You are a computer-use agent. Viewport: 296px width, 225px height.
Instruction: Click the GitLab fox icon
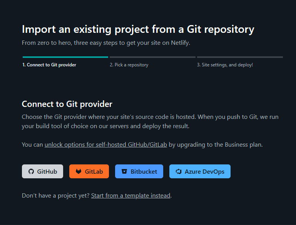coord(79,171)
